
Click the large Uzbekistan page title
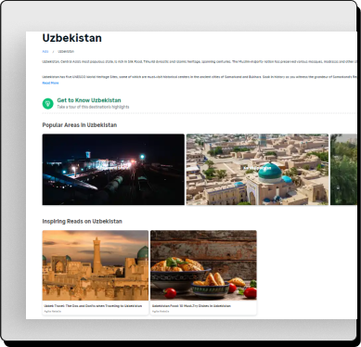pos(71,38)
